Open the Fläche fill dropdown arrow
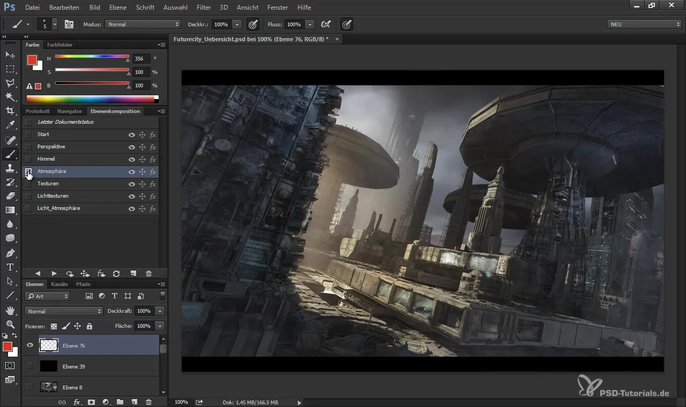Screen dimensions: 686x407 160,326
